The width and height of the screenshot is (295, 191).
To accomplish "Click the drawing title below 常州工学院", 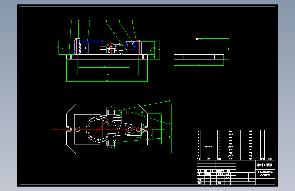I will click(265, 173).
